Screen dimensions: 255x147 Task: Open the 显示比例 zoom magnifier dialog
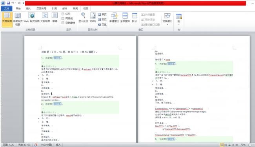(x=83, y=18)
